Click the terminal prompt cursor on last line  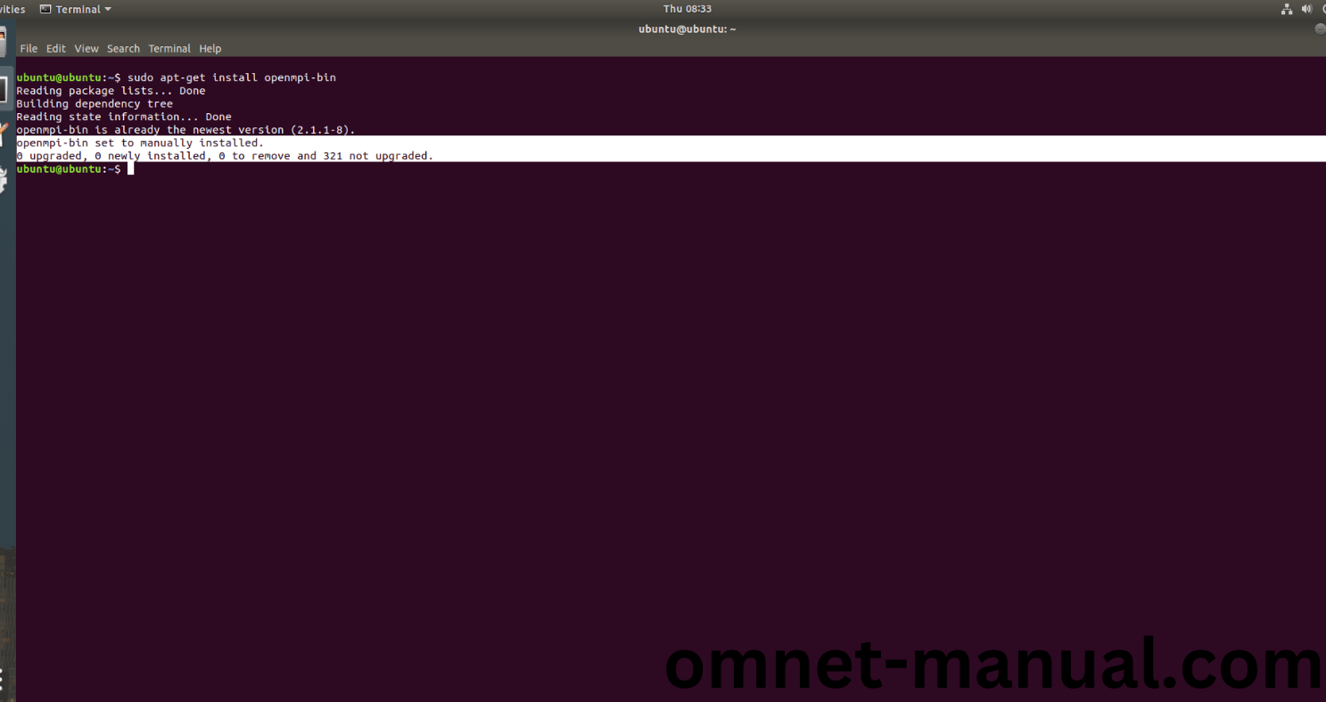tap(130, 169)
